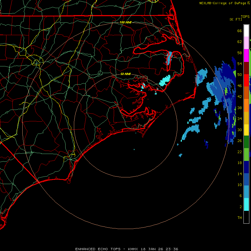The image size is (251, 251).
Task: Click the legend value 14
Action: 240,174
